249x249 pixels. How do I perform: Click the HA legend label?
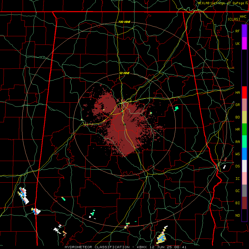click(x=238, y=93)
